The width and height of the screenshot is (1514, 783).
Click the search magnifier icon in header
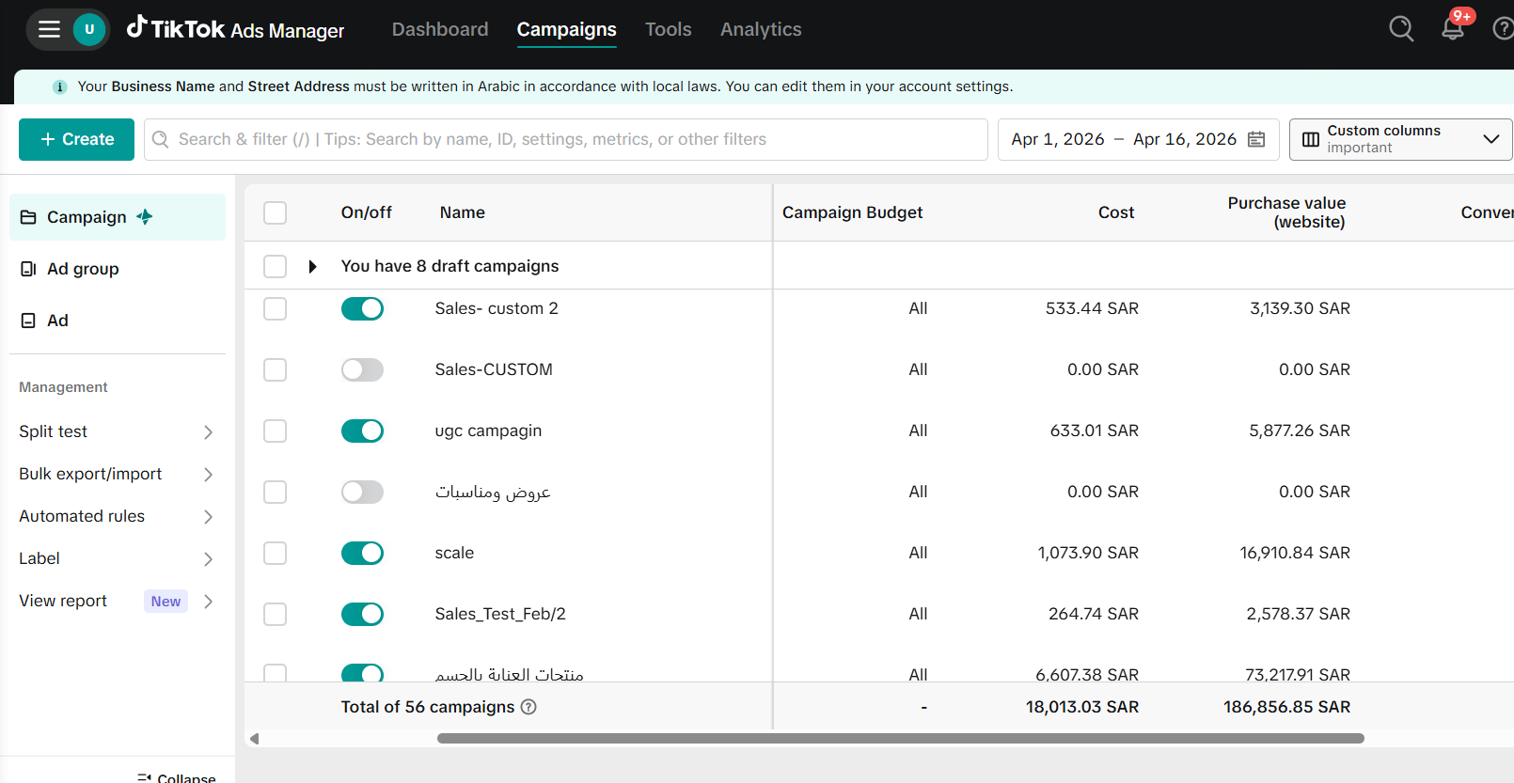(1401, 29)
